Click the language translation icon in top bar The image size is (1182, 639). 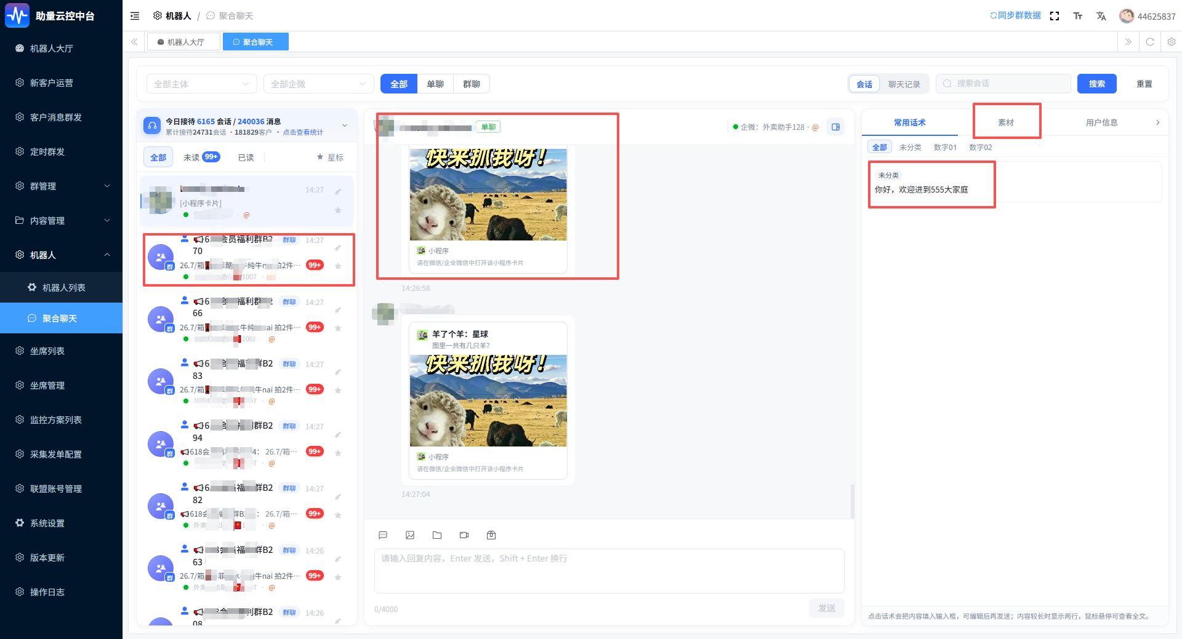[1101, 16]
